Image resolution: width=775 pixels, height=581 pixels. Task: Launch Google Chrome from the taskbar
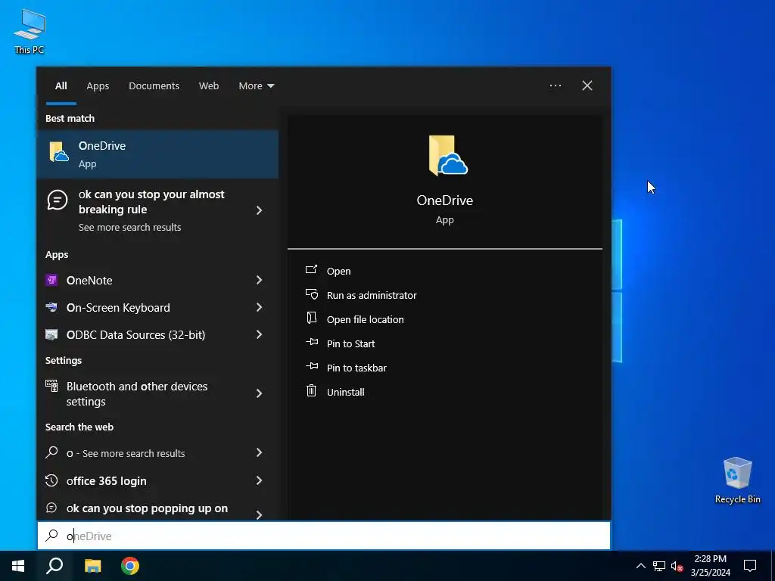click(130, 566)
